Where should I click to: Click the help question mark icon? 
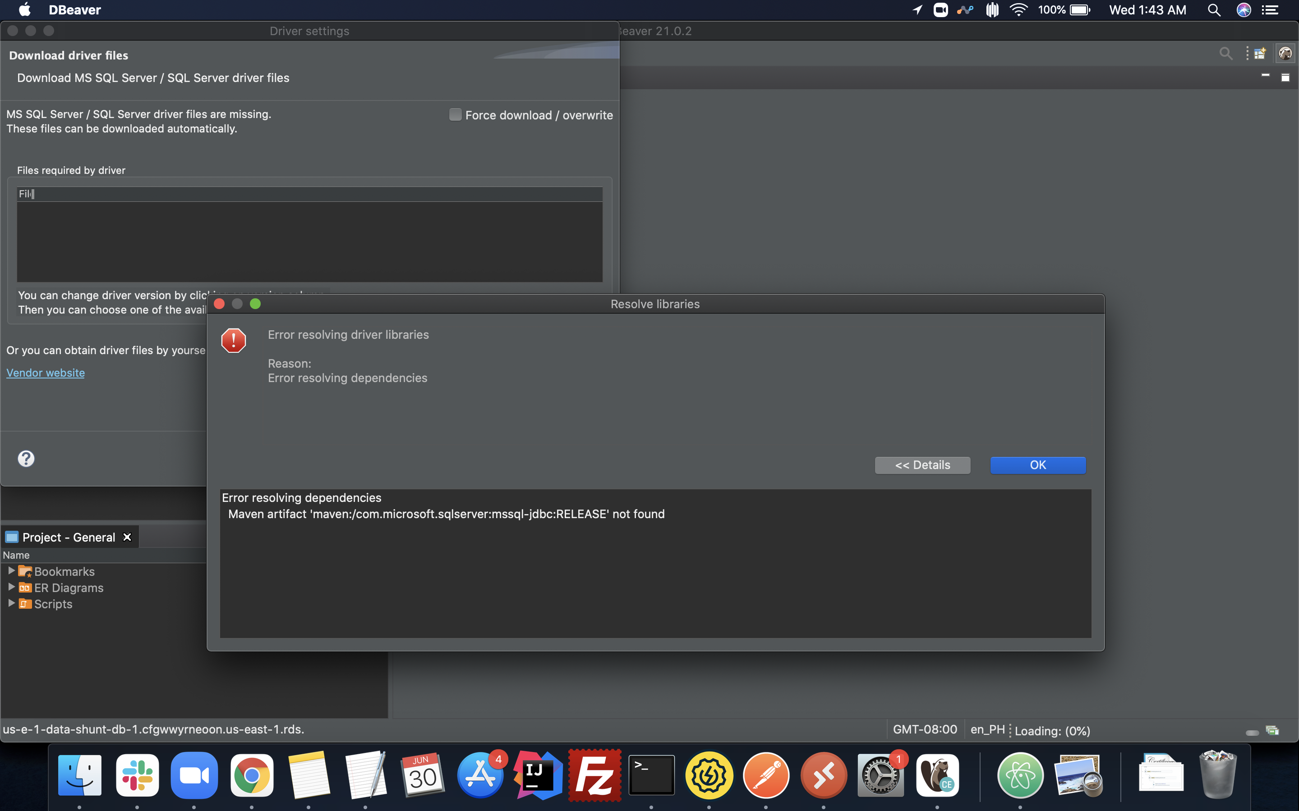[x=26, y=459]
